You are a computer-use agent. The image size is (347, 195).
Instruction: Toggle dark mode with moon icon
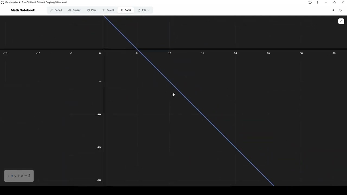[x=340, y=10]
